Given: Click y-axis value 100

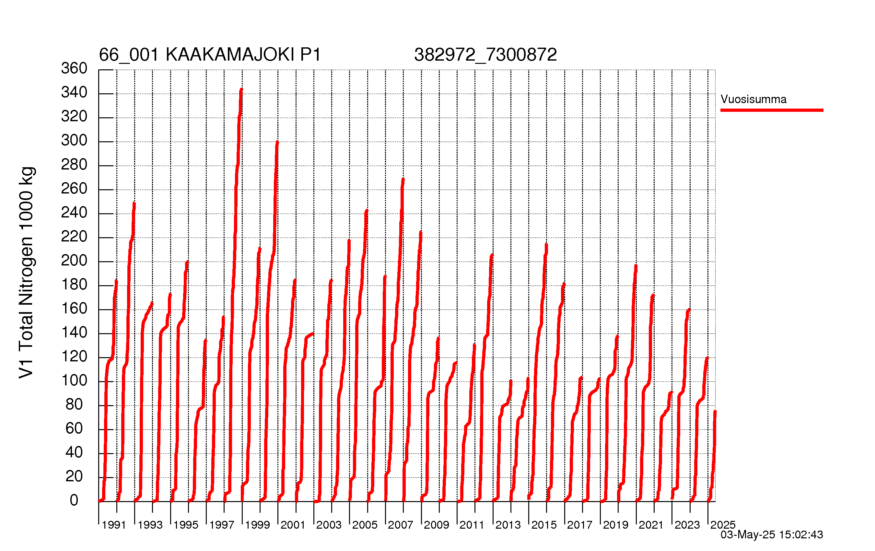Looking at the screenshot, I should (74, 381).
